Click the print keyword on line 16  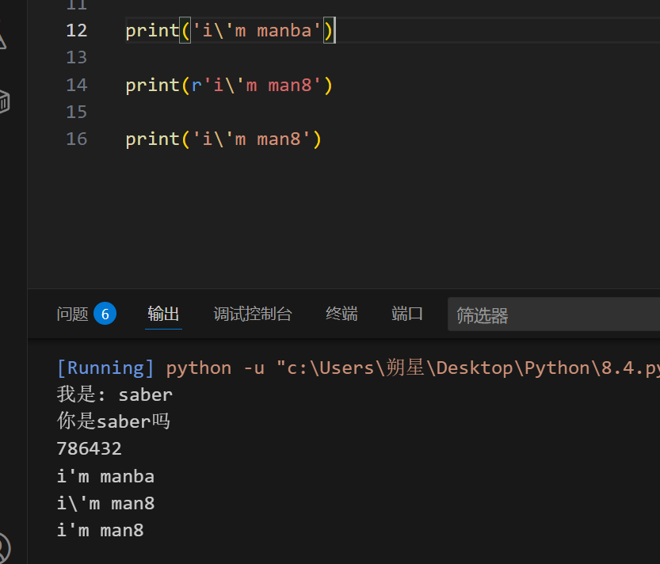(152, 139)
